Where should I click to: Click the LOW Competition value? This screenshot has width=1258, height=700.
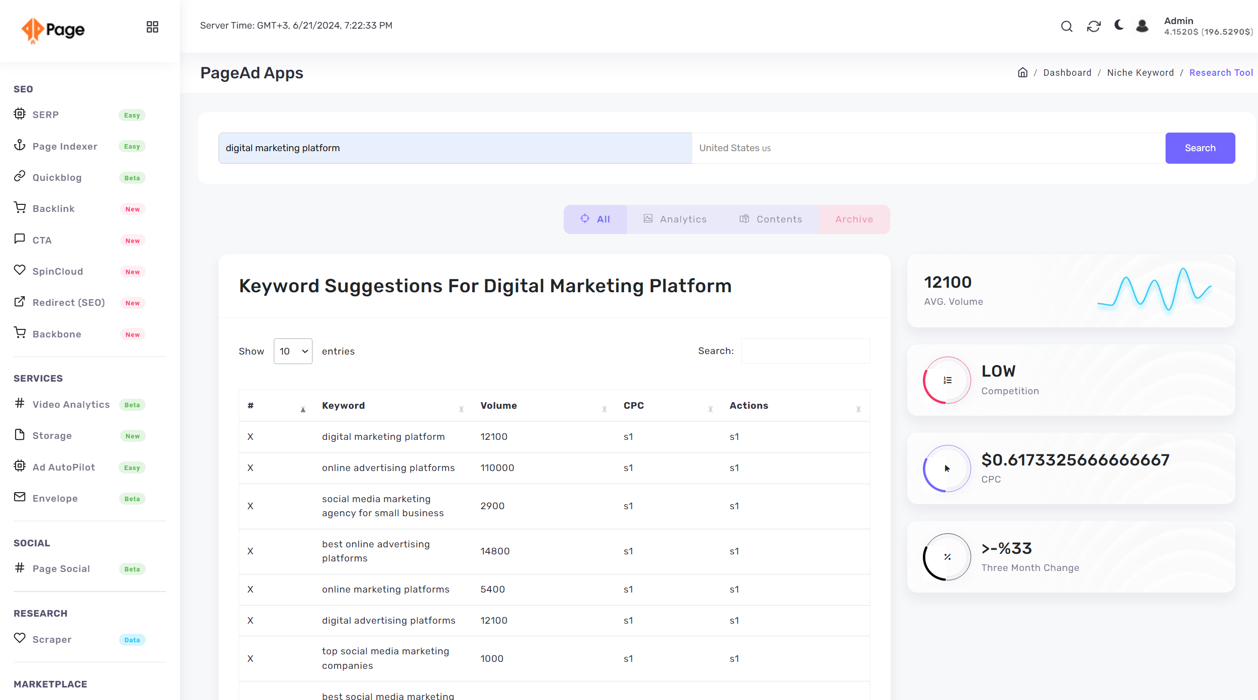point(999,371)
